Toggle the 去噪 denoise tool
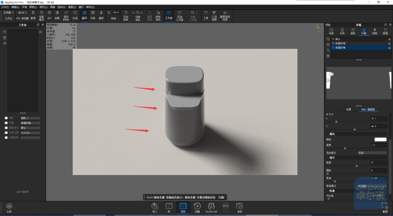The height and width of the screenshot is (216, 393). 57,15
